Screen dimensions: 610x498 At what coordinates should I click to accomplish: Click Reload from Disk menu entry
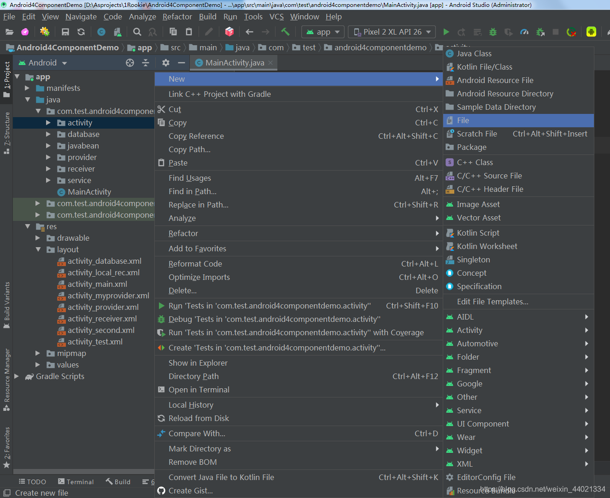(x=298, y=418)
